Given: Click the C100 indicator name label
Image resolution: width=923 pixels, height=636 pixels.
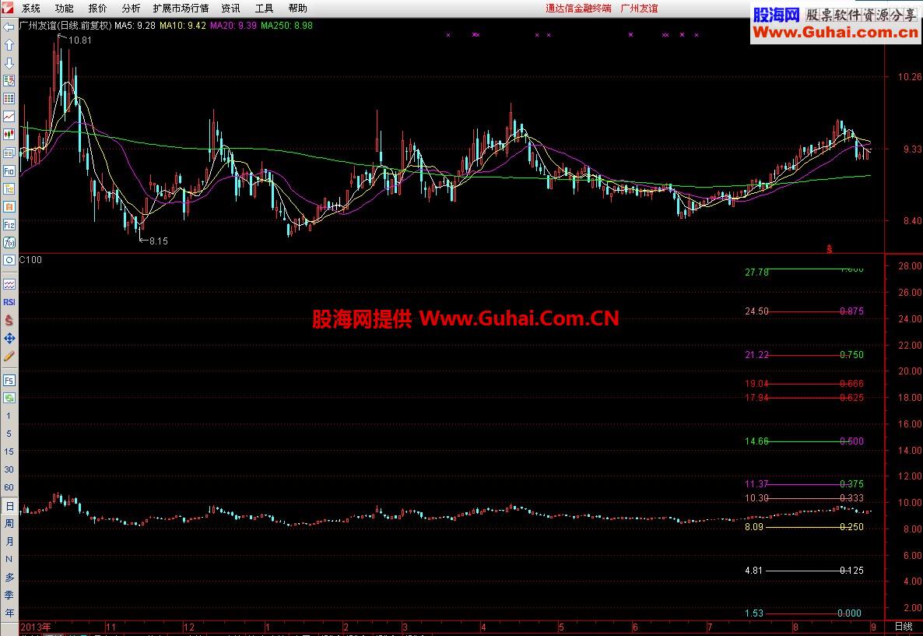Looking at the screenshot, I should pyautogui.click(x=30, y=260).
